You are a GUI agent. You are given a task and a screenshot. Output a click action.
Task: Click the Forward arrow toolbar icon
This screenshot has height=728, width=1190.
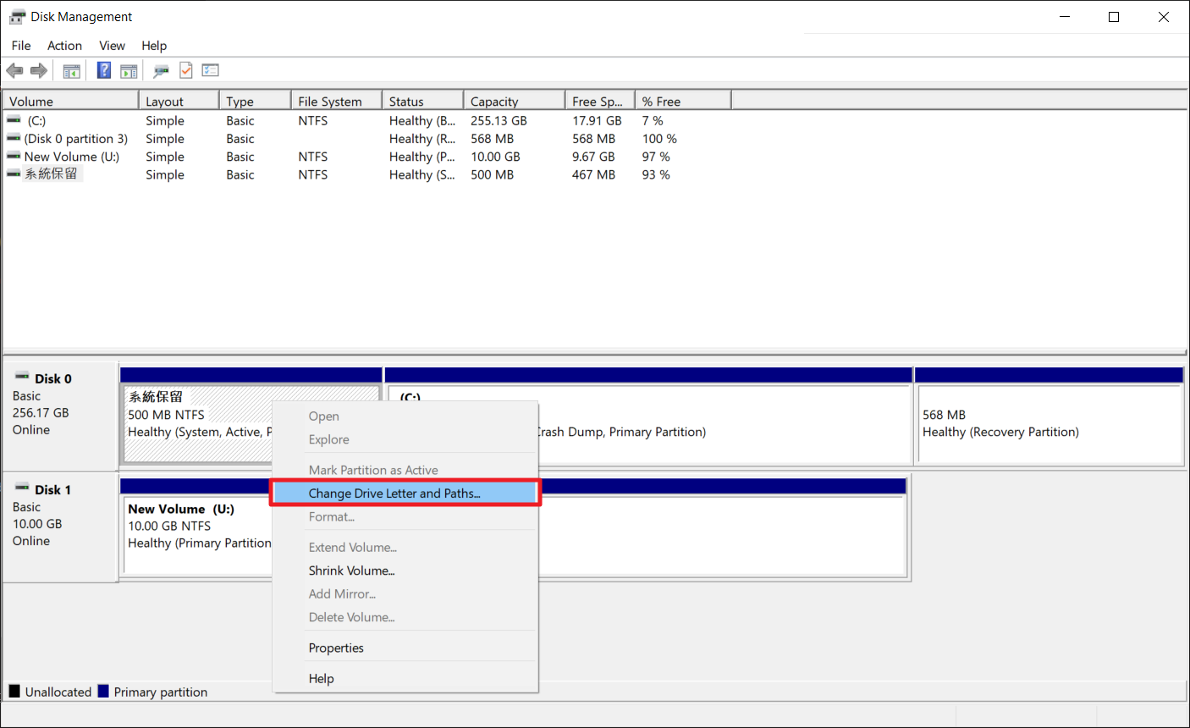(39, 71)
